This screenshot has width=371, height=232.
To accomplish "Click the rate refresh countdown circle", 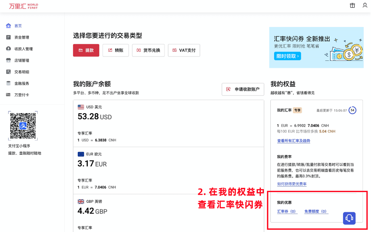I will tap(352, 110).
